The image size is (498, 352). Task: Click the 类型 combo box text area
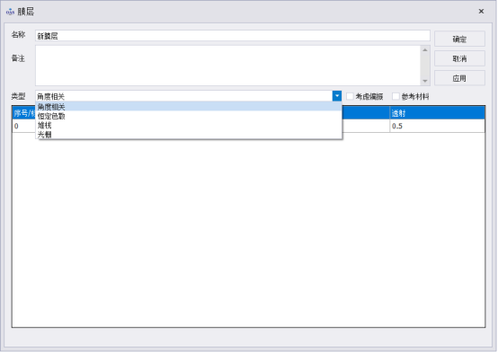tap(184, 96)
